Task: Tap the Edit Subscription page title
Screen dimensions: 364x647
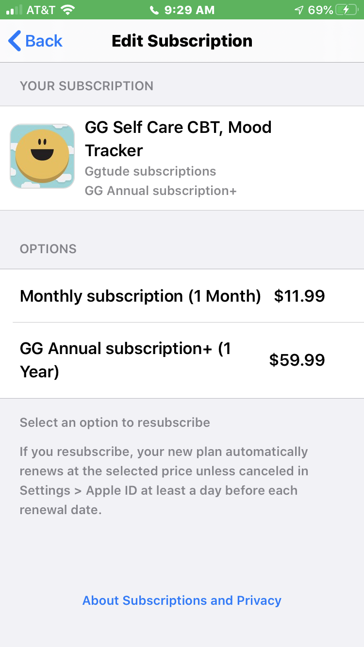Action: coord(182,41)
